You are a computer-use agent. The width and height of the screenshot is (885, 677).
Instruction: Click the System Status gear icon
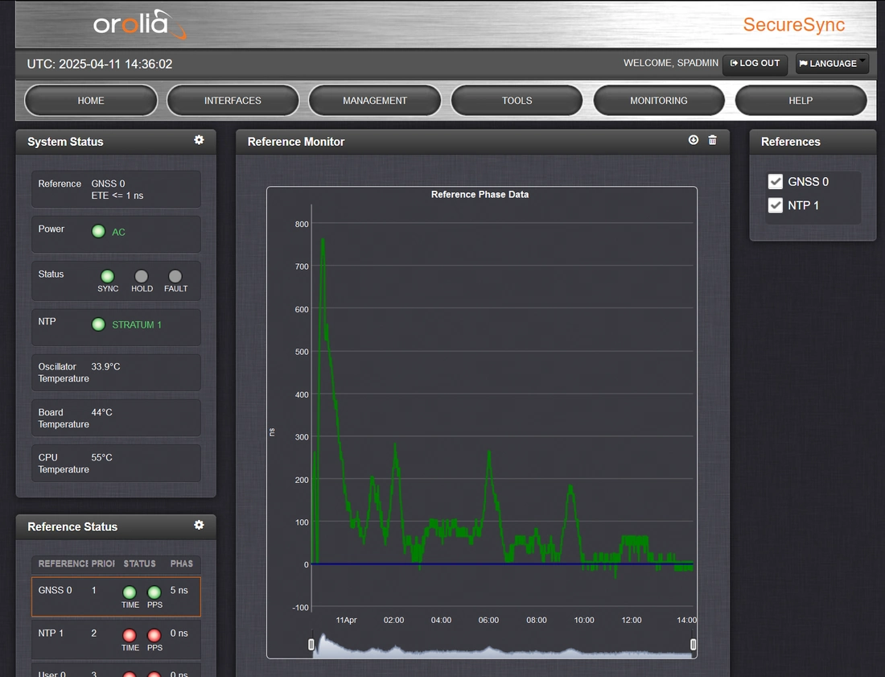(199, 140)
